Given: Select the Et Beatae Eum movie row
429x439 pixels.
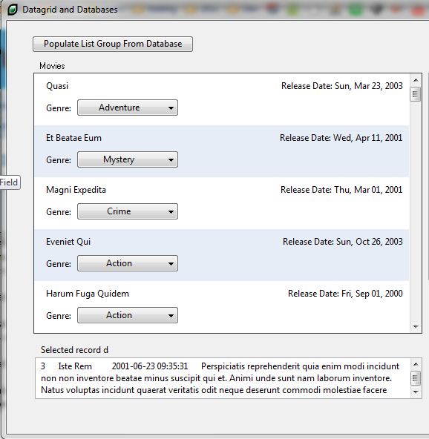Looking at the screenshot, I should (x=222, y=151).
